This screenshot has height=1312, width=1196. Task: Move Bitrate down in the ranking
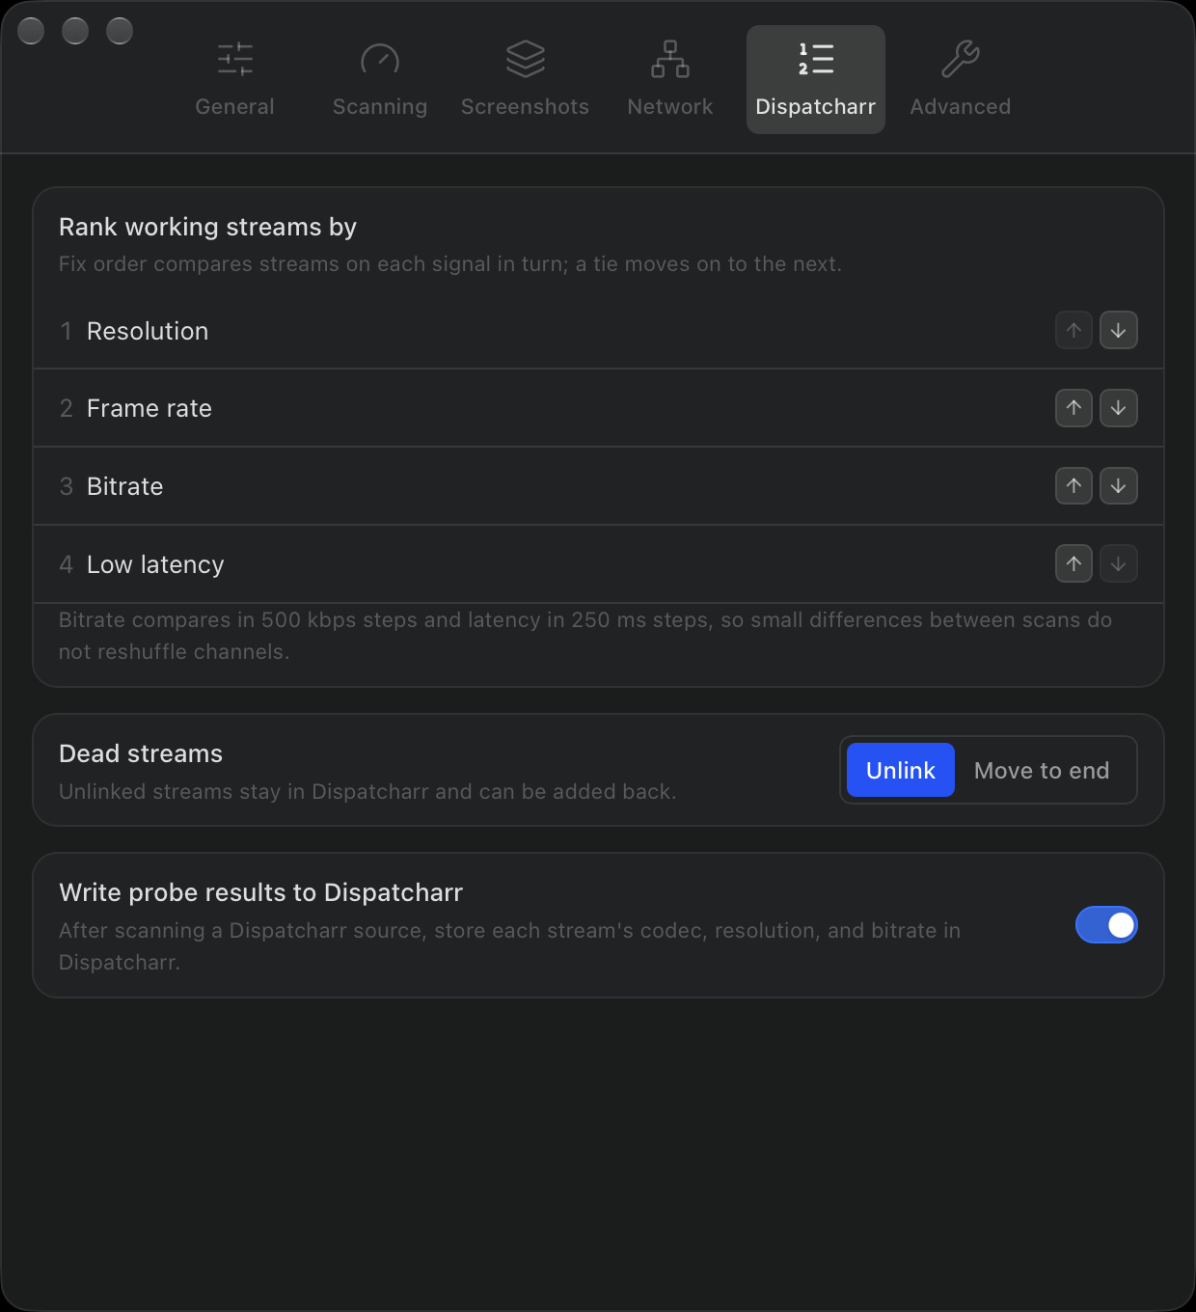(x=1119, y=486)
